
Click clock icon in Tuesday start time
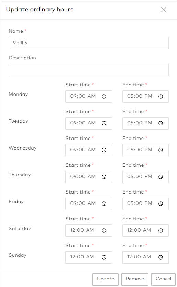point(104,123)
